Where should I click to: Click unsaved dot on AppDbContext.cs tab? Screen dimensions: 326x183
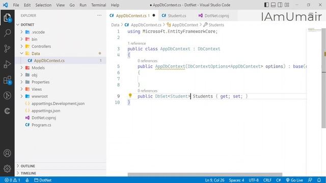tap(154, 15)
